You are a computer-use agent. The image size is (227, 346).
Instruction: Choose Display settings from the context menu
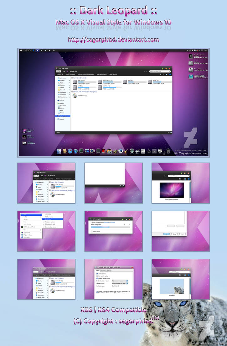click(x=31, y=235)
